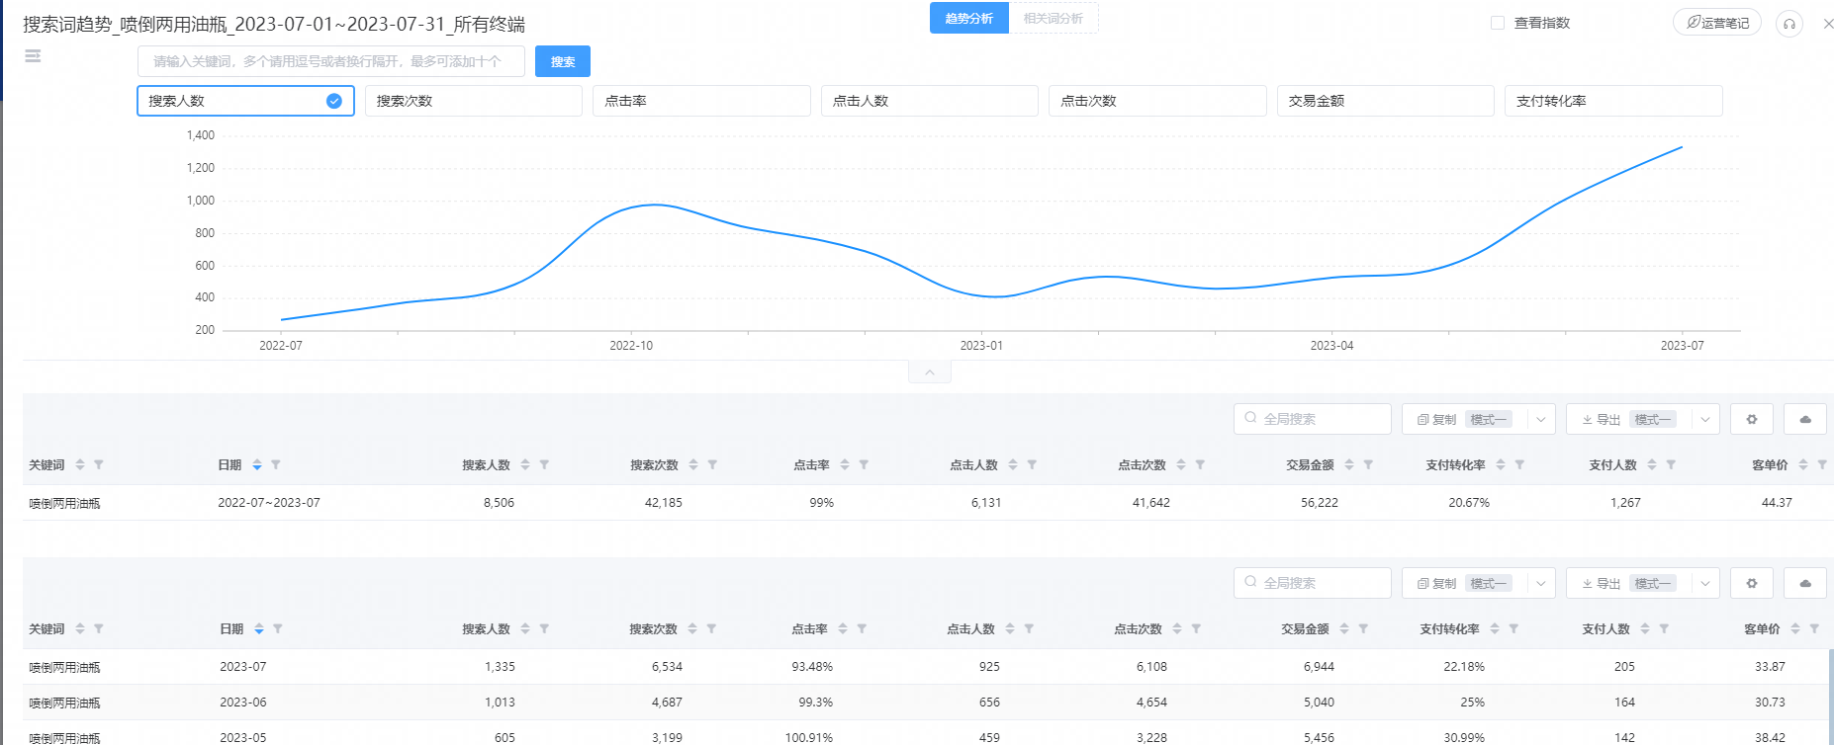Sort upper table by 搜索人数 column
Screen dimensions: 1834x745
tap(525, 464)
